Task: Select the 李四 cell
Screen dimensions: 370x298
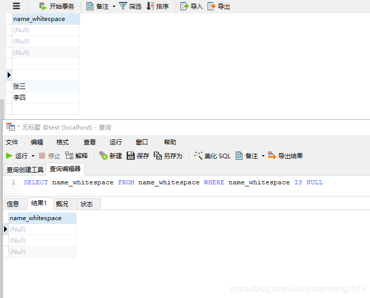Action: 46,98
